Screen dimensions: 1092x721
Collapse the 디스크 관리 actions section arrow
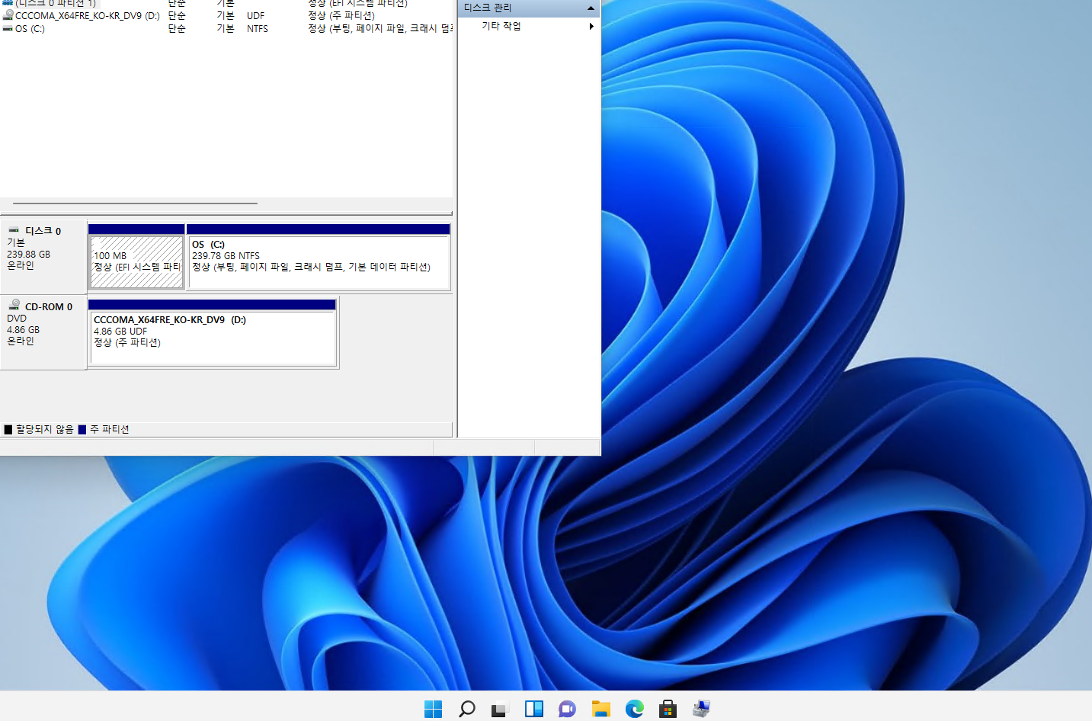(x=591, y=8)
